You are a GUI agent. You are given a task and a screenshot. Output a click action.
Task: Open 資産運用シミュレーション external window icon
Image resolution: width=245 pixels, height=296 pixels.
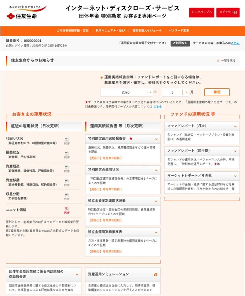tap(156, 274)
